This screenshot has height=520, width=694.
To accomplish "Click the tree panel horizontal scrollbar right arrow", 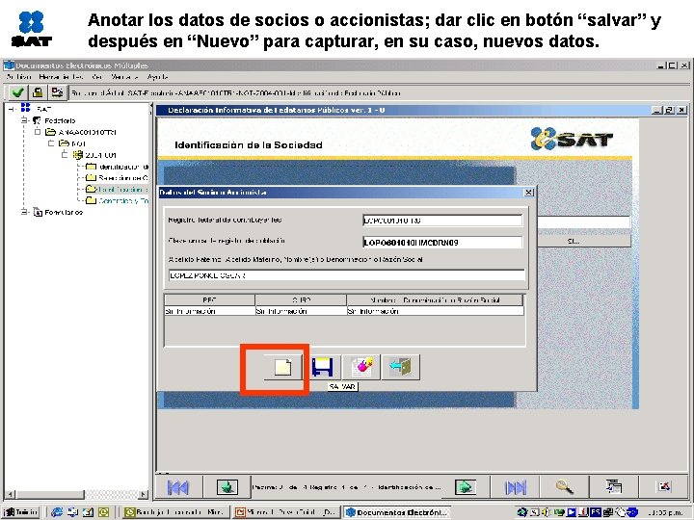I will click(x=144, y=494).
